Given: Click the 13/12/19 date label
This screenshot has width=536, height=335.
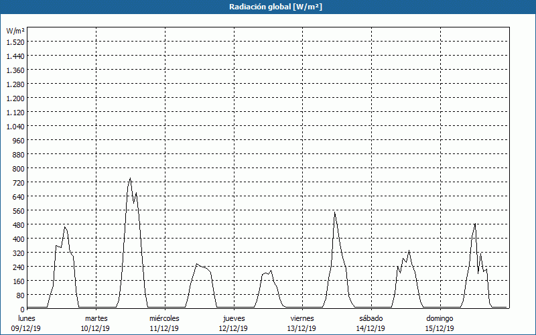Looking at the screenshot, I should 302,328.
